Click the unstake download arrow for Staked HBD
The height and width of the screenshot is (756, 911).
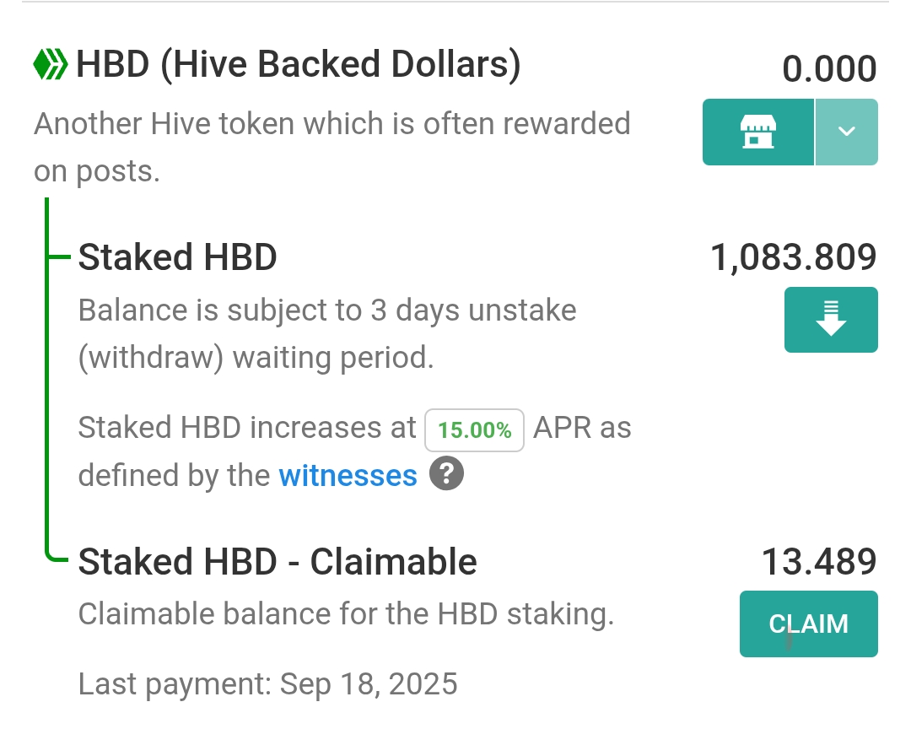(x=830, y=320)
